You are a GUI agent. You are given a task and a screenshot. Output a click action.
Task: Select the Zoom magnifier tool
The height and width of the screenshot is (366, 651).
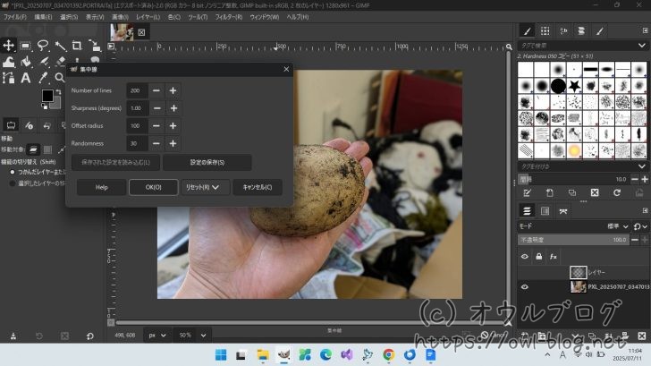[x=59, y=78]
